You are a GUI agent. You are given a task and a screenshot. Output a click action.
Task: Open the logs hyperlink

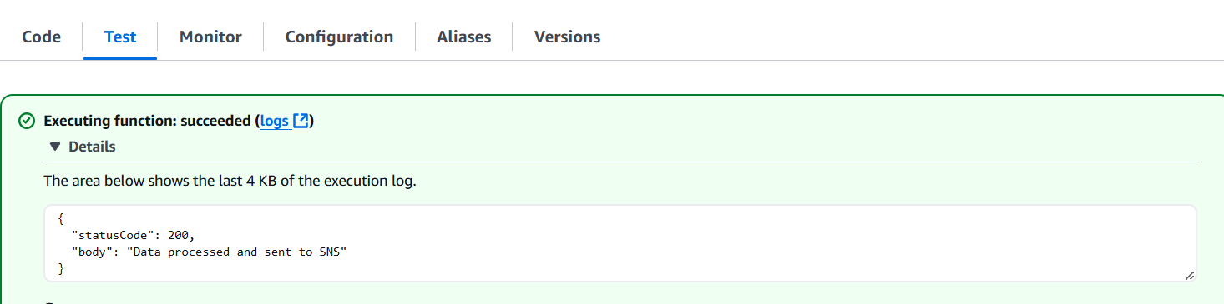tap(275, 122)
